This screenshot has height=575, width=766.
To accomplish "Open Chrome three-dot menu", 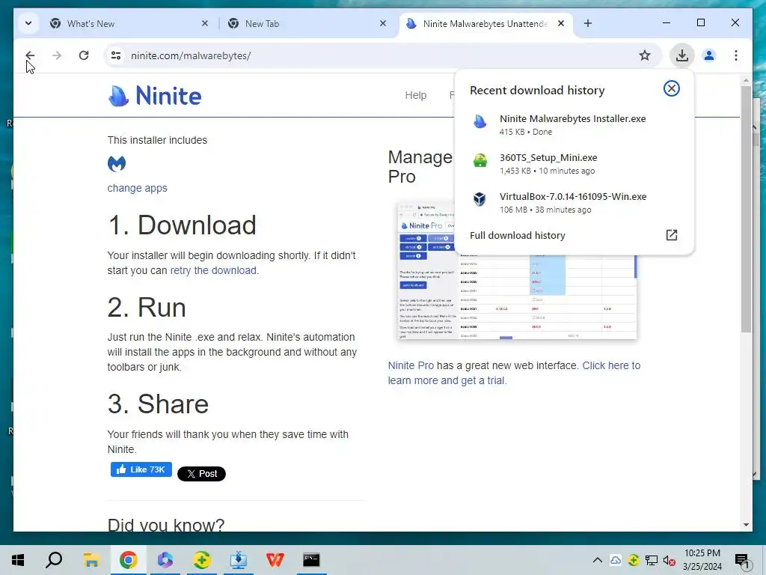I will tap(736, 55).
